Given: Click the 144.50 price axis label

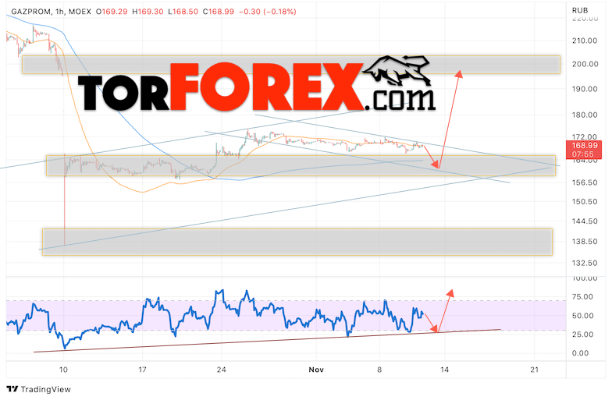Looking at the screenshot, I should tap(584, 221).
